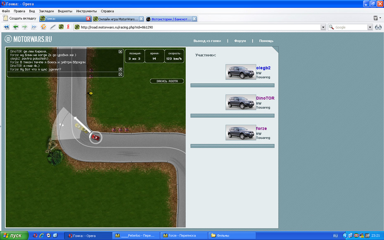Screen dimensions: 384x240
Task: Open the Форум link
Action: (x=240, y=41)
